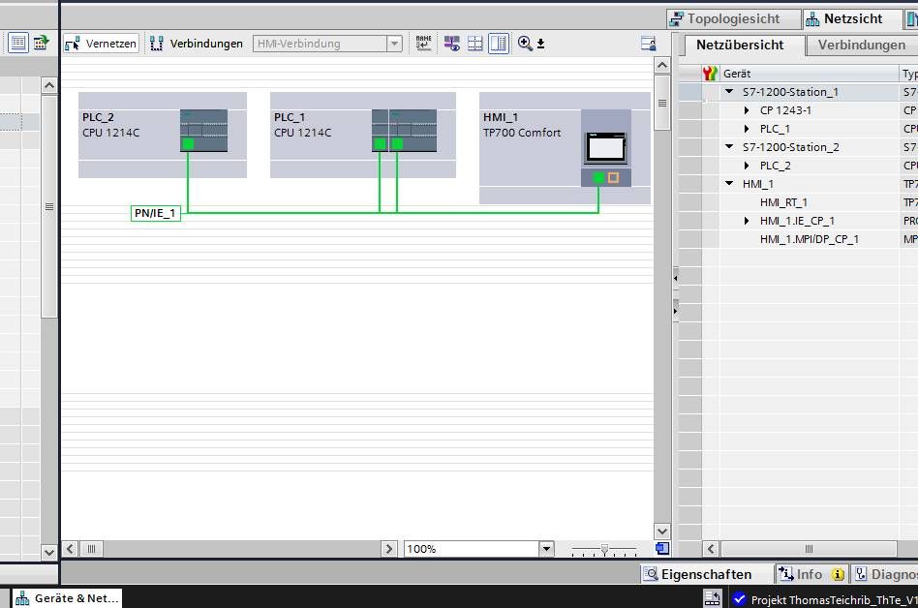Open the Info inspector tab
918x608 pixels.
coord(811,575)
